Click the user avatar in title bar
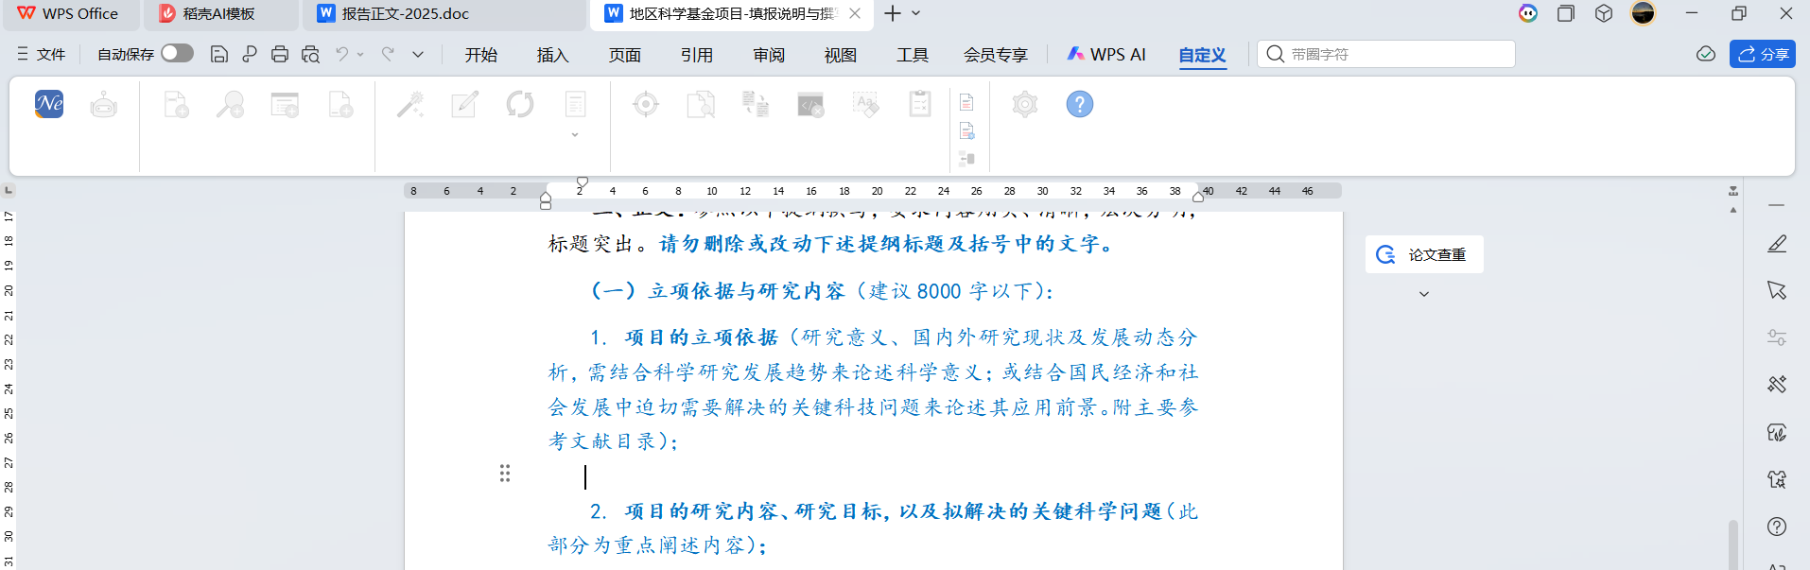This screenshot has width=1810, height=570. 1644,12
